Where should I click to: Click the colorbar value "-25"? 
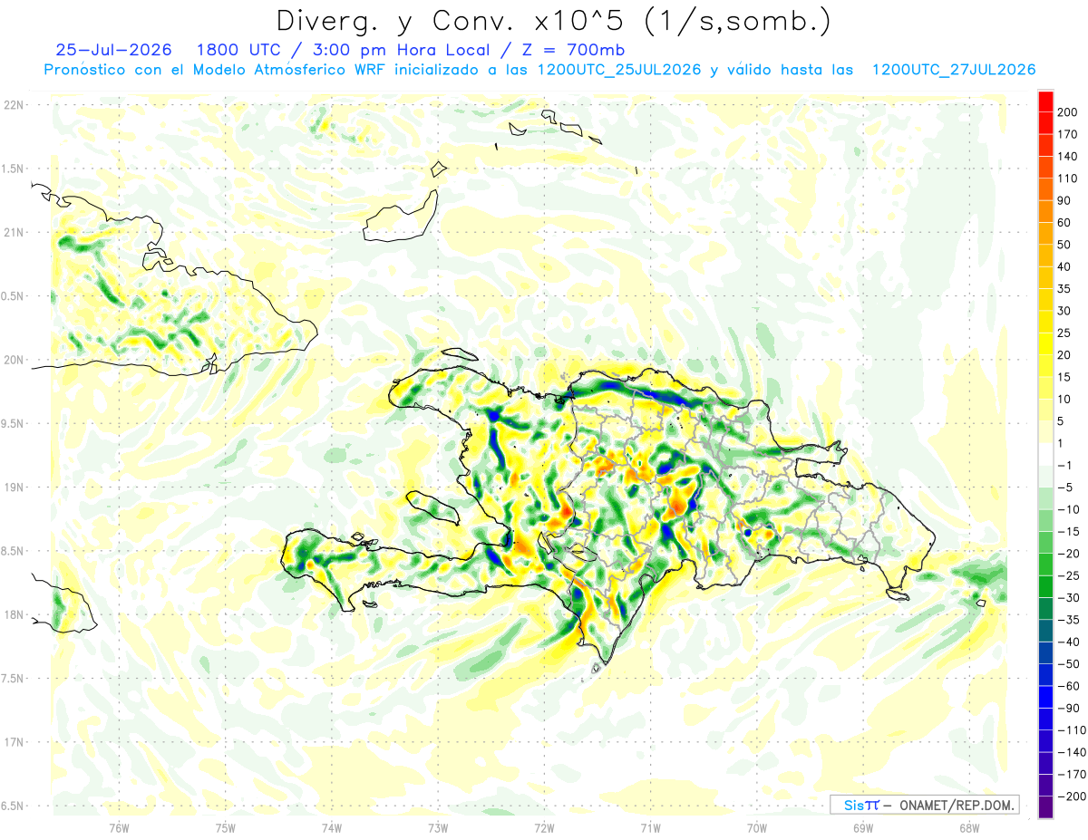point(1068,575)
